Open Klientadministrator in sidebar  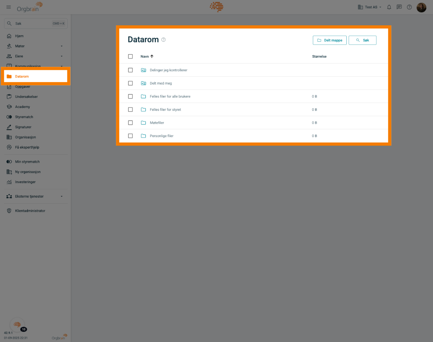[36, 211]
